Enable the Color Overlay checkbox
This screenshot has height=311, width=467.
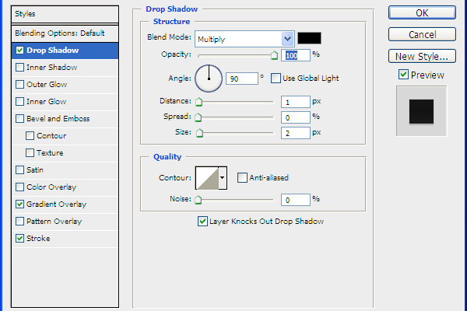coord(19,187)
